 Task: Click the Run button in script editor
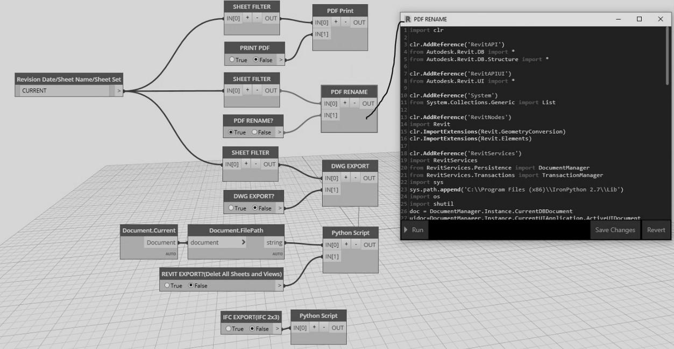414,230
